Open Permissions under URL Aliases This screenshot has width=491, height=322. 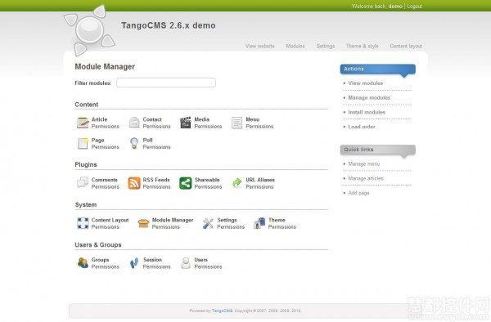coord(259,186)
